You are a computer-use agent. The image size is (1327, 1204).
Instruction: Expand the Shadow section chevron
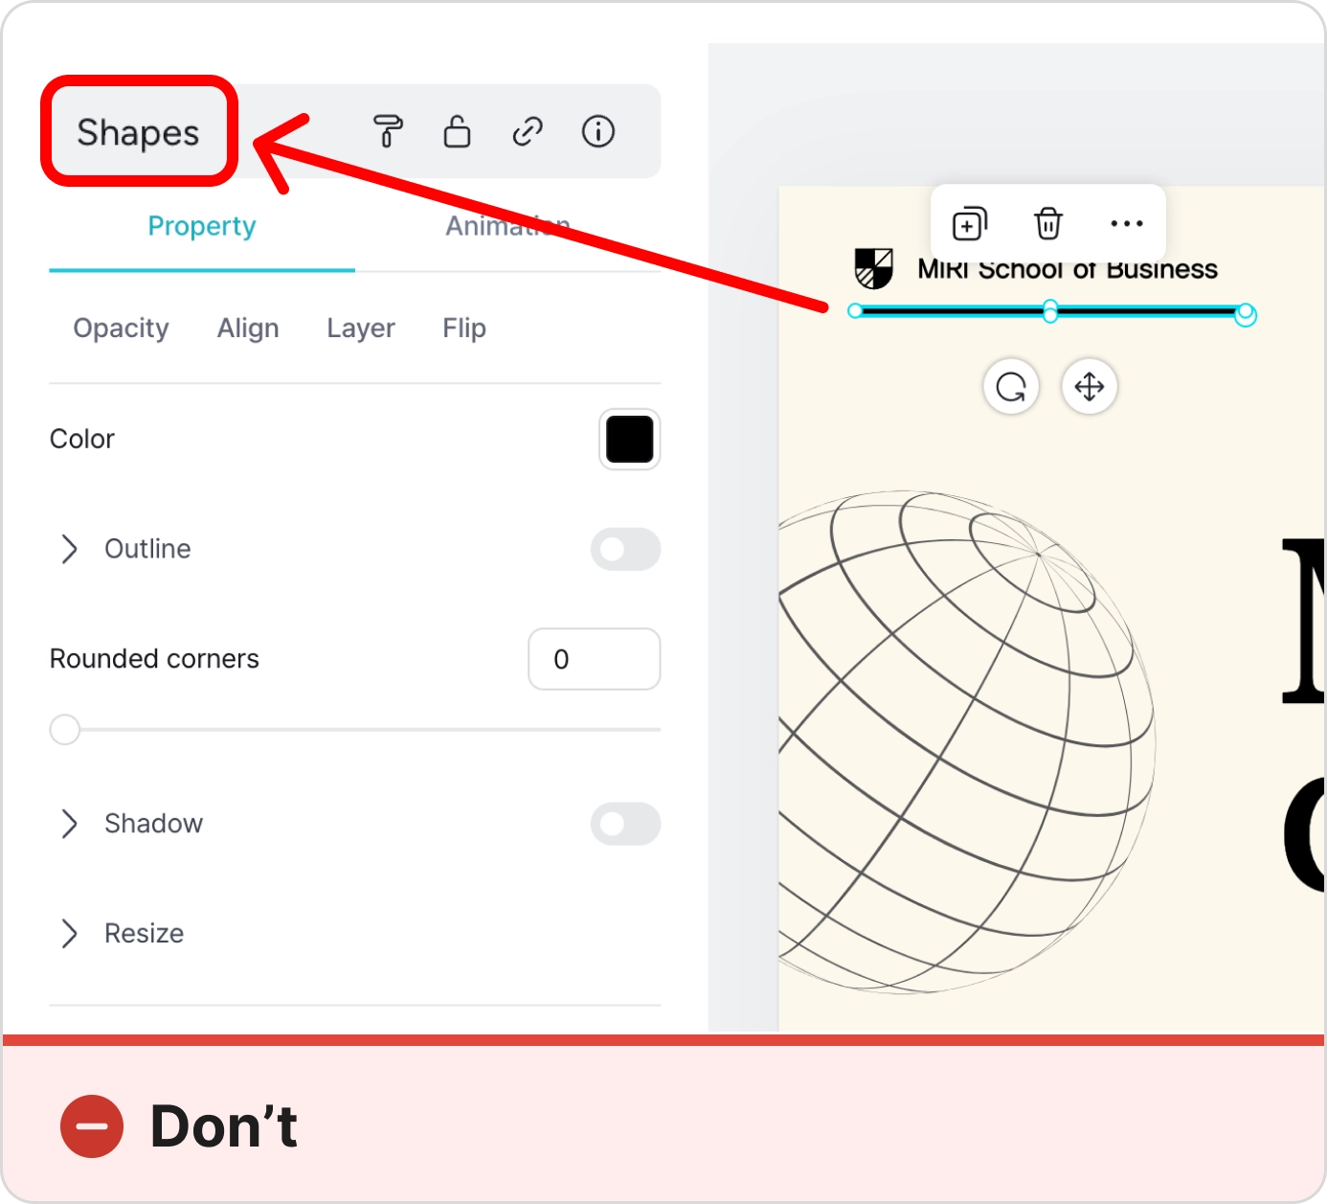pos(69,824)
